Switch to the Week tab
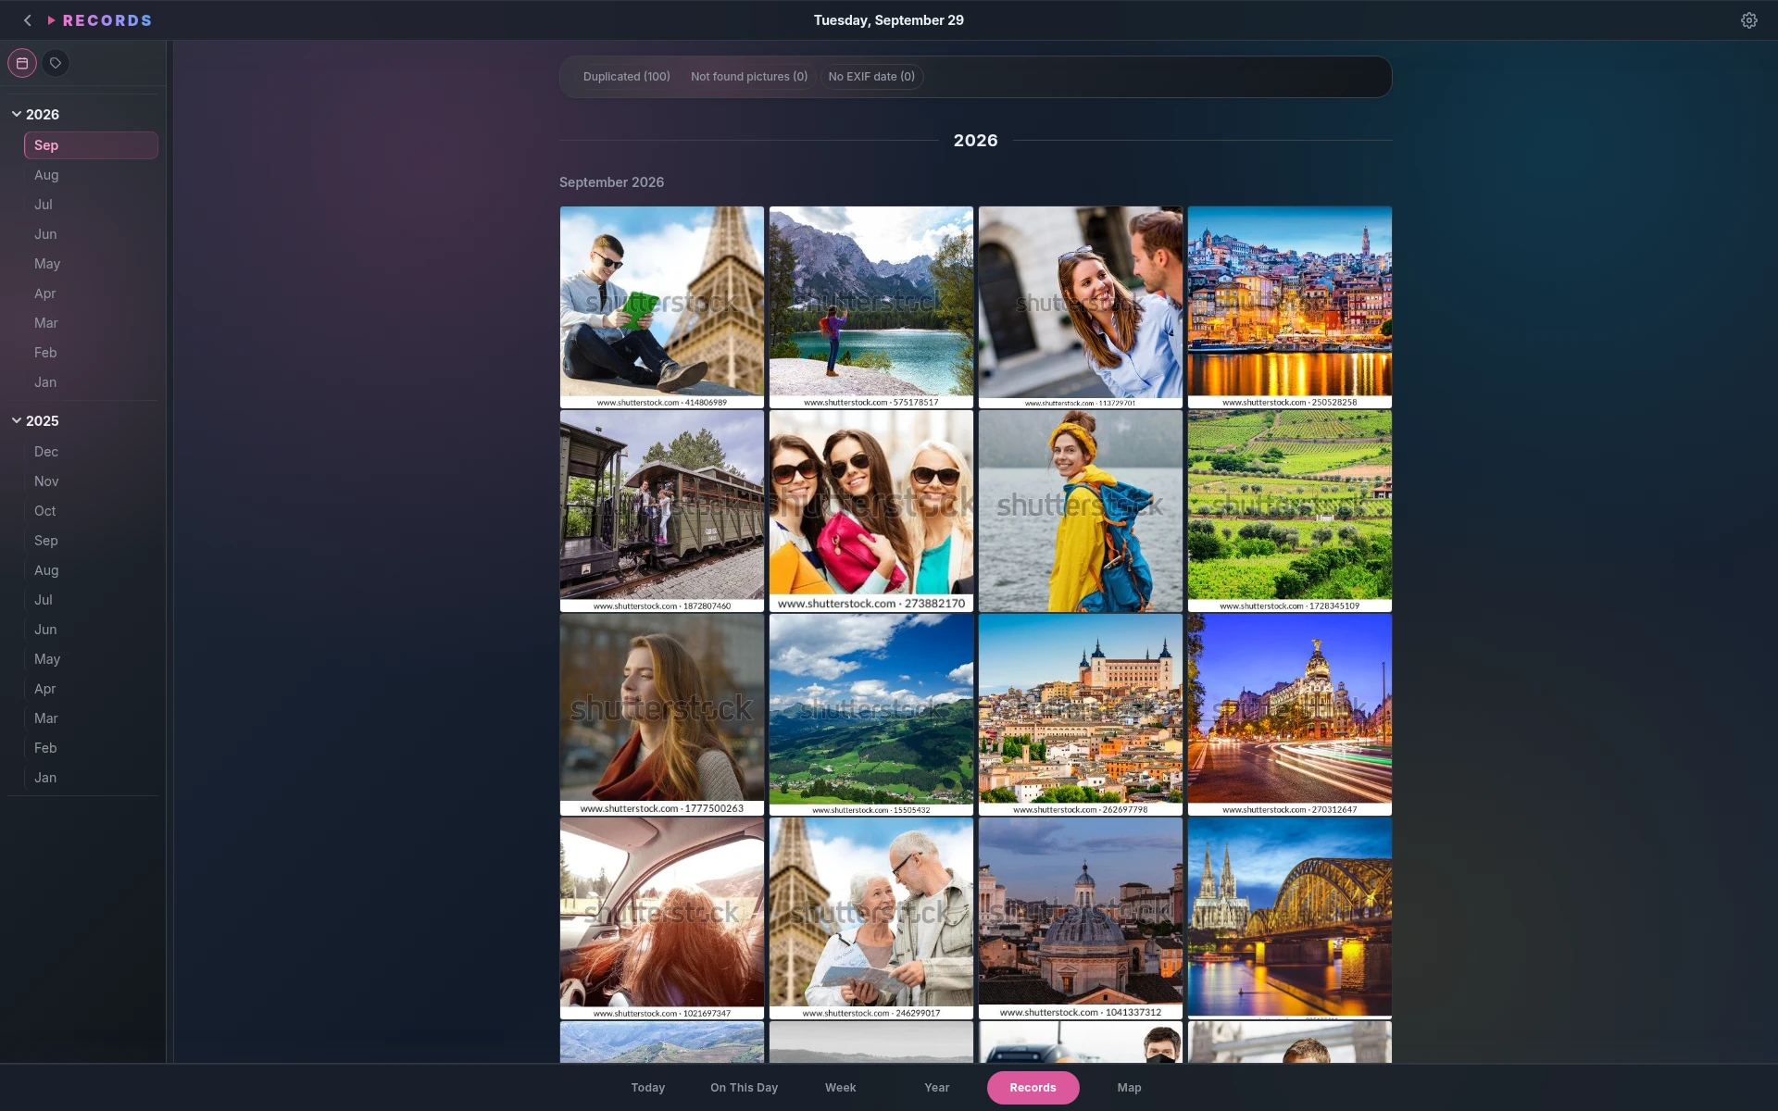 pyautogui.click(x=841, y=1088)
